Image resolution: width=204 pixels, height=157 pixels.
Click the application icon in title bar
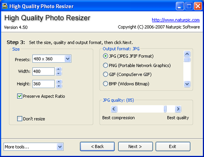point(5,6)
